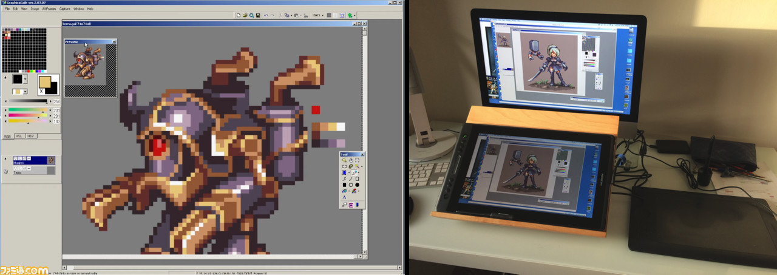
Task: Click the yellow color channel slider
Action: click(x=29, y=121)
